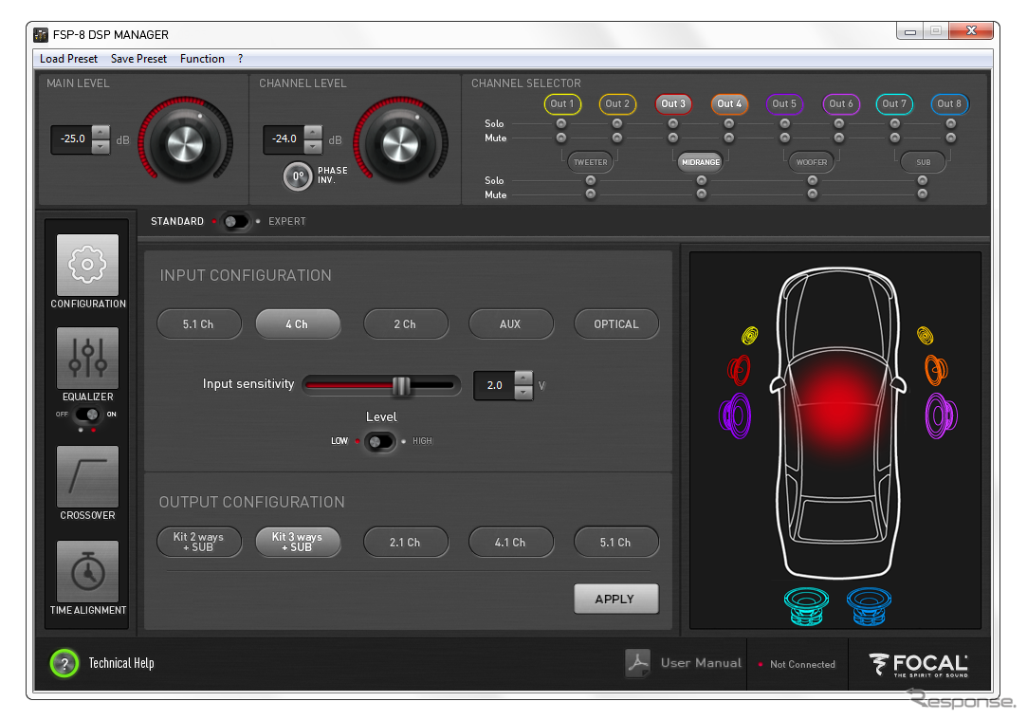Click the 2.0 V sensitivity field

(494, 385)
